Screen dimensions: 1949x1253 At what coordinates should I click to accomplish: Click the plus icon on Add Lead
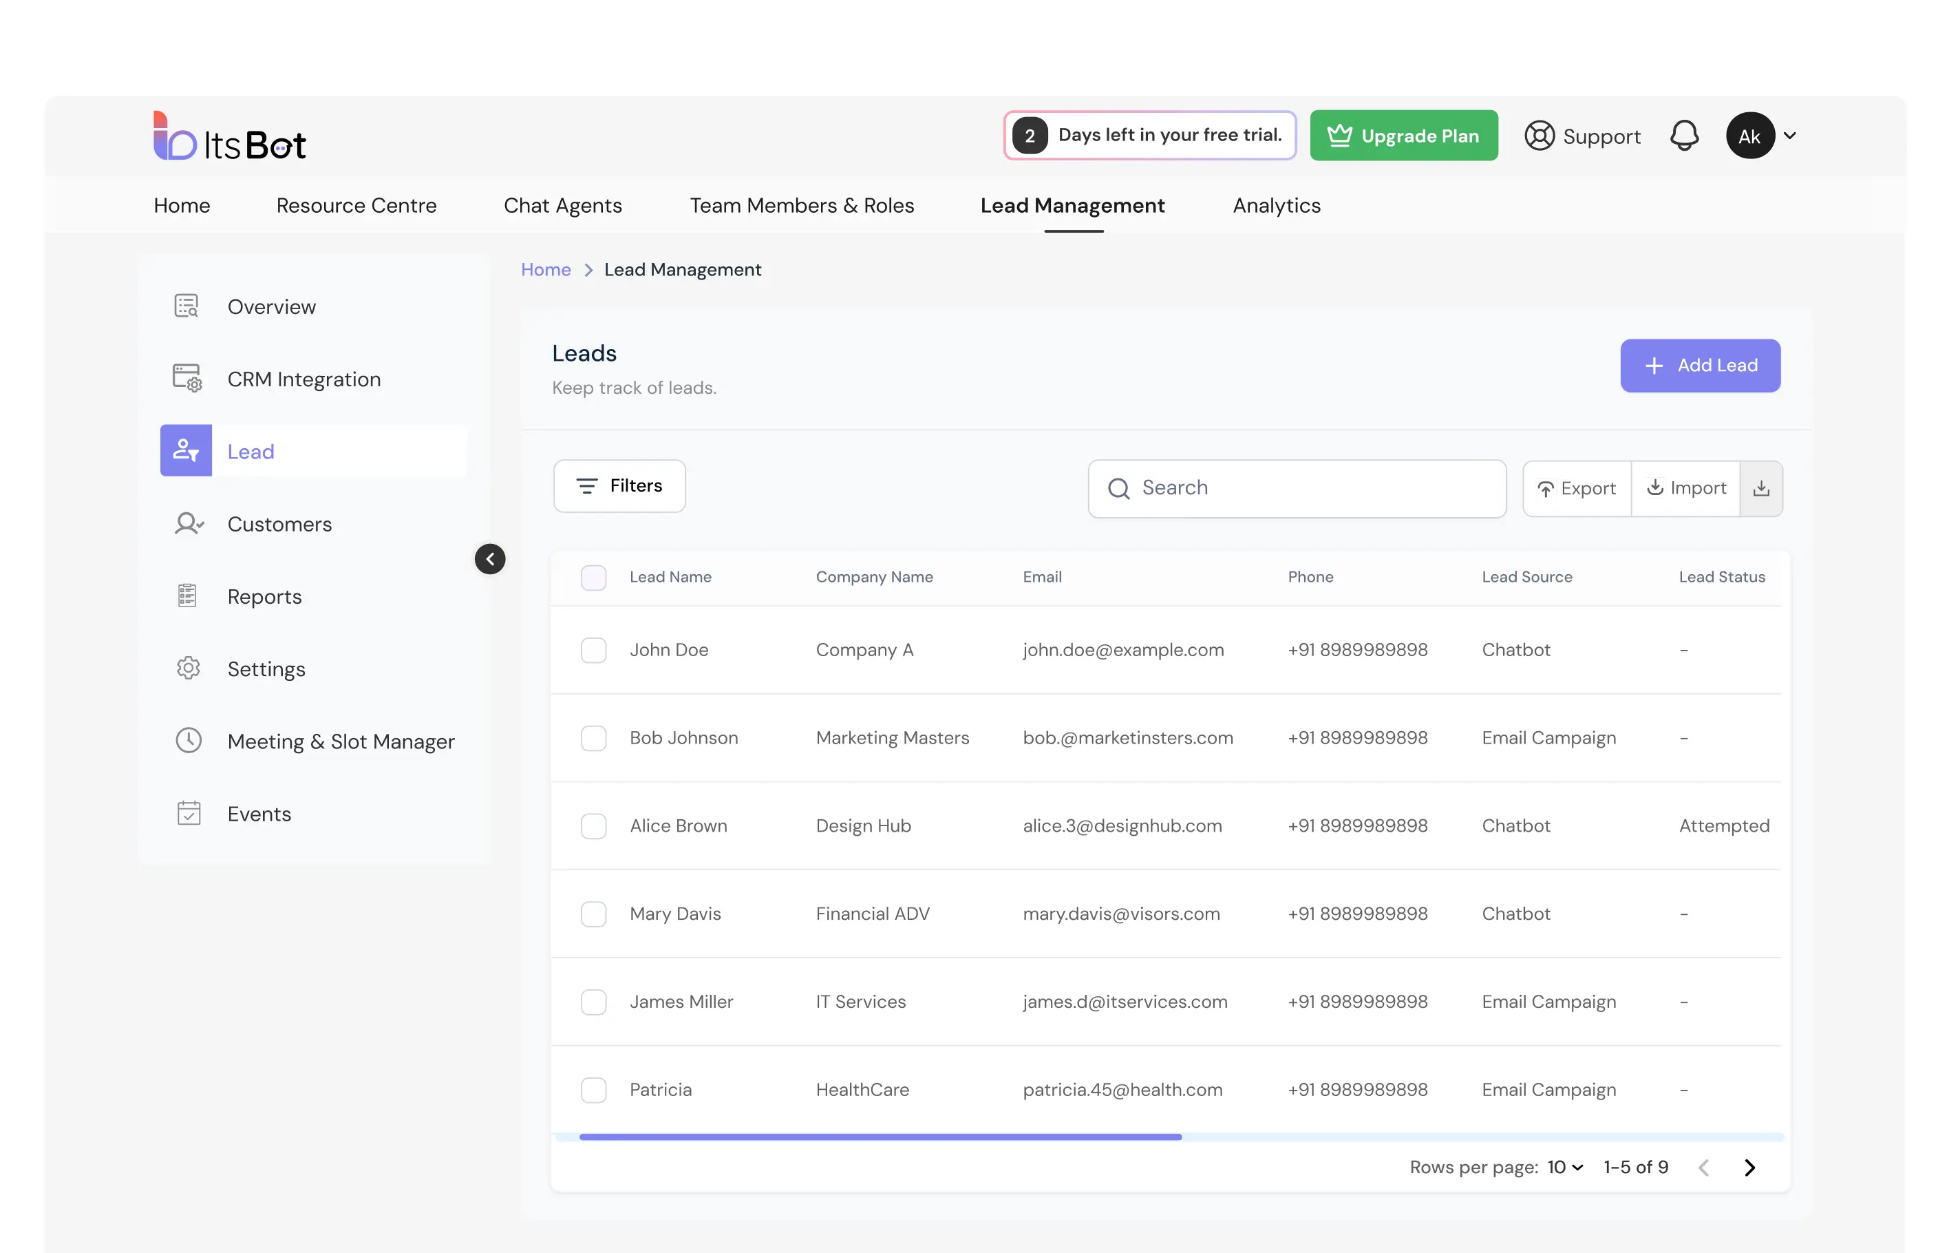pos(1654,366)
